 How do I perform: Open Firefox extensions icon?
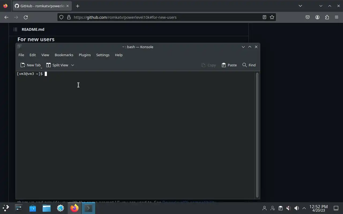click(327, 17)
